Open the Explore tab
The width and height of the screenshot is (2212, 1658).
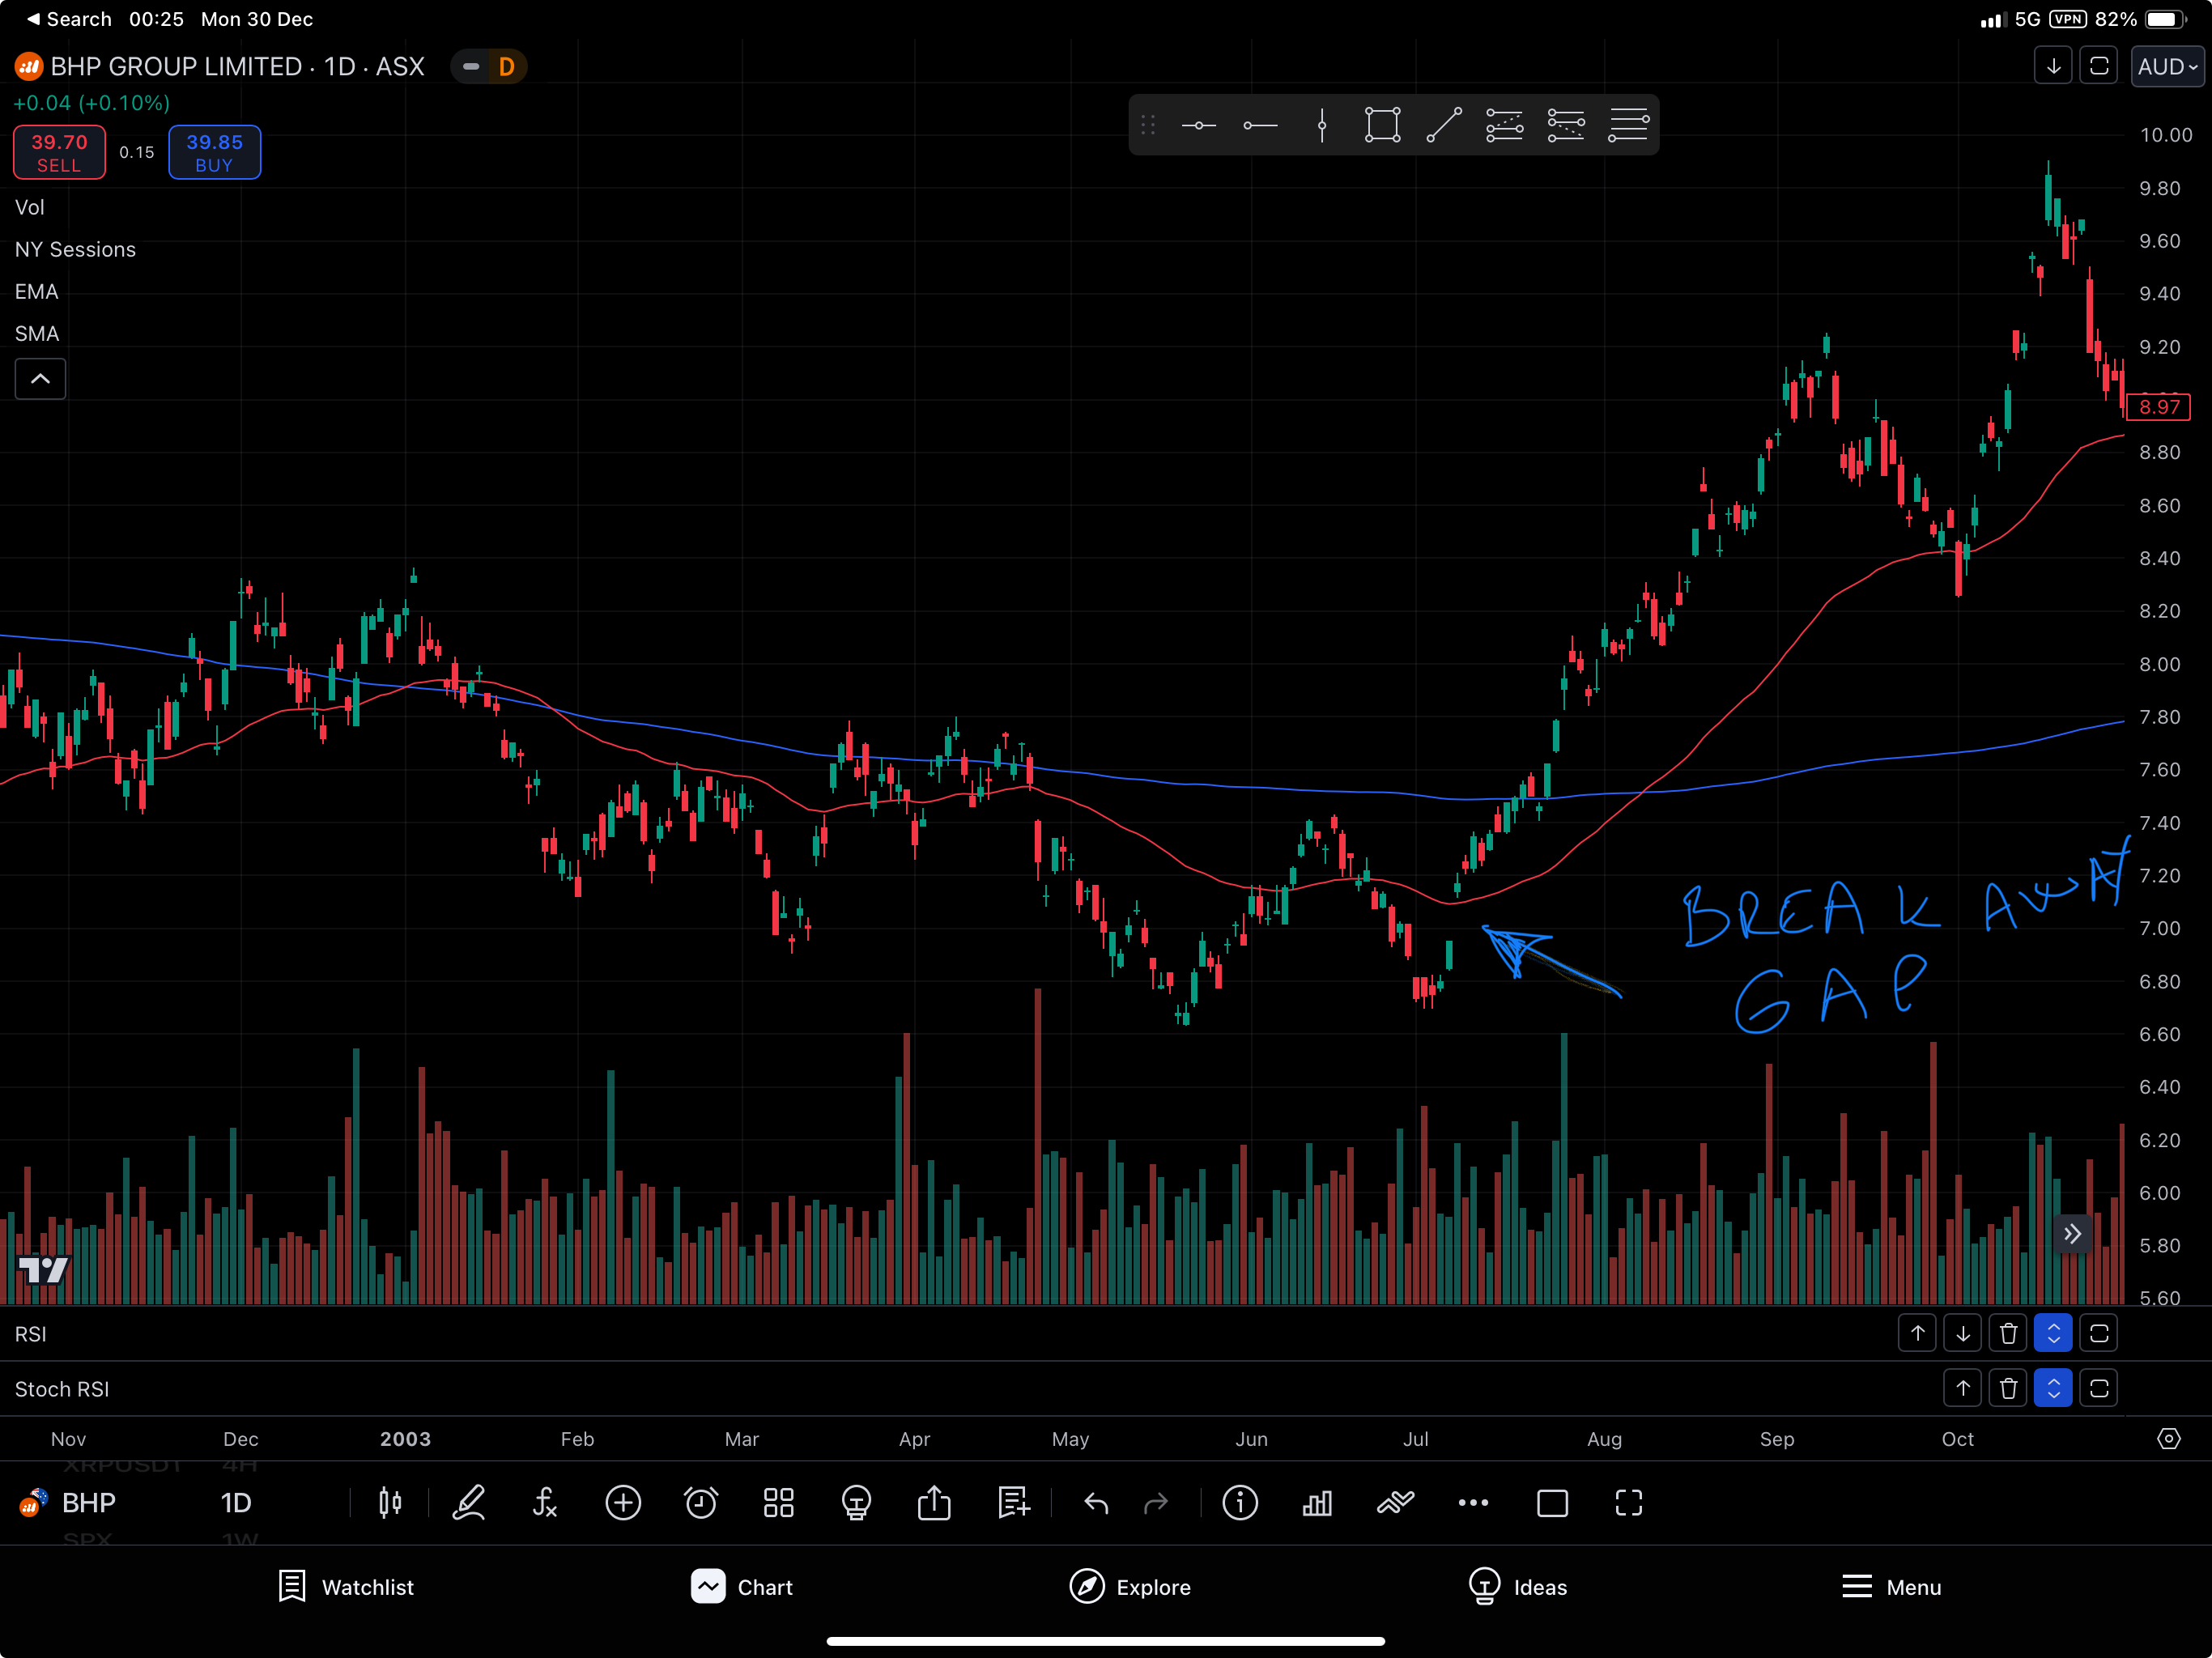(x=1130, y=1587)
